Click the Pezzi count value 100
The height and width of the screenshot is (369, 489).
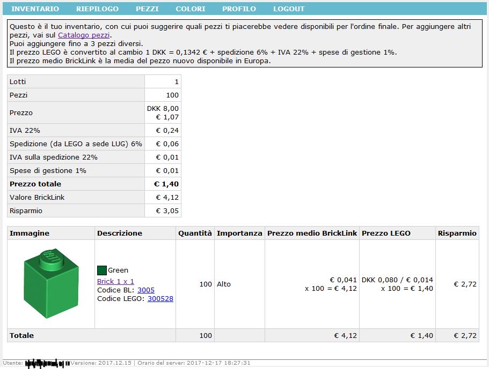(172, 95)
